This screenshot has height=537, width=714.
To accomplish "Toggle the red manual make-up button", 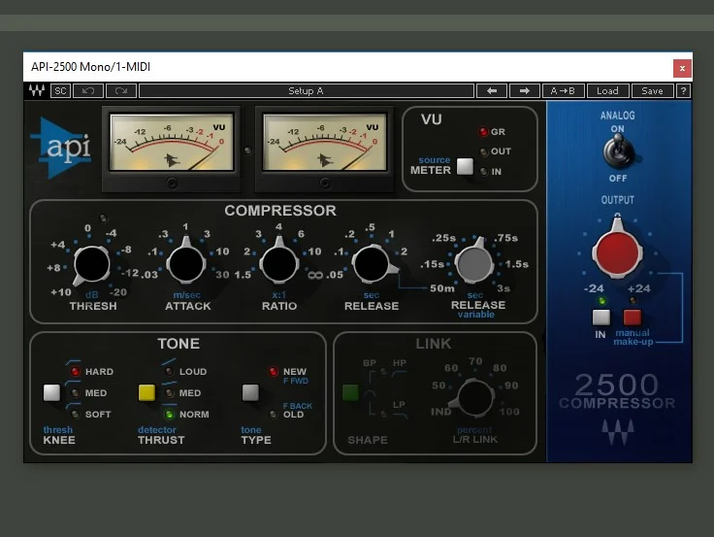I will click(x=633, y=318).
